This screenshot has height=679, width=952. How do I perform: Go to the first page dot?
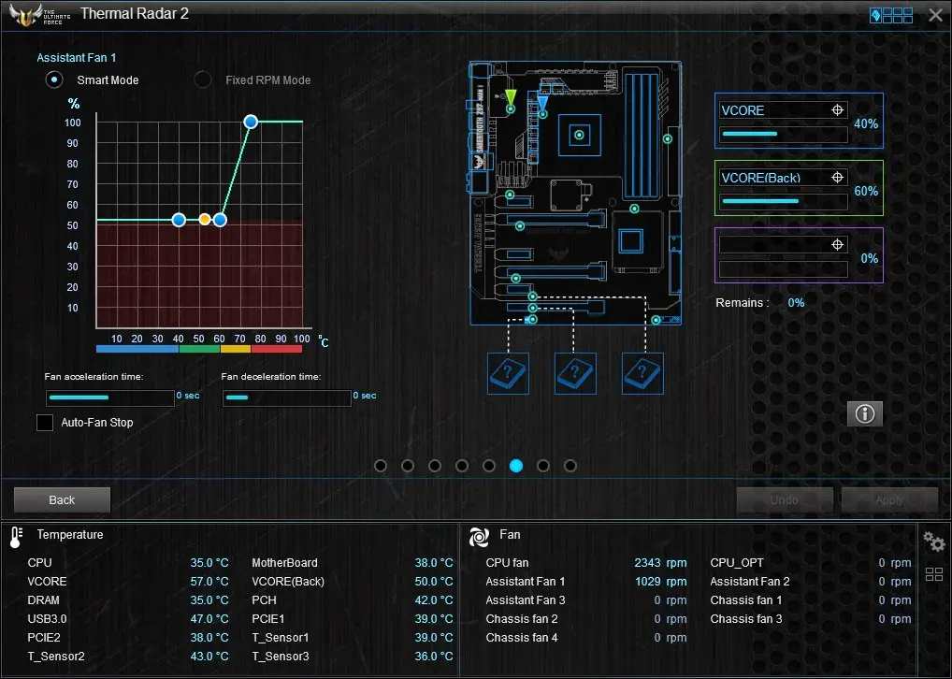point(381,466)
